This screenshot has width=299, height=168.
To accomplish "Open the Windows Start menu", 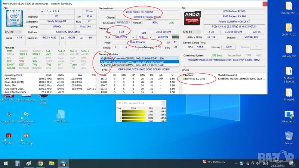I will click(x=6, y=163).
